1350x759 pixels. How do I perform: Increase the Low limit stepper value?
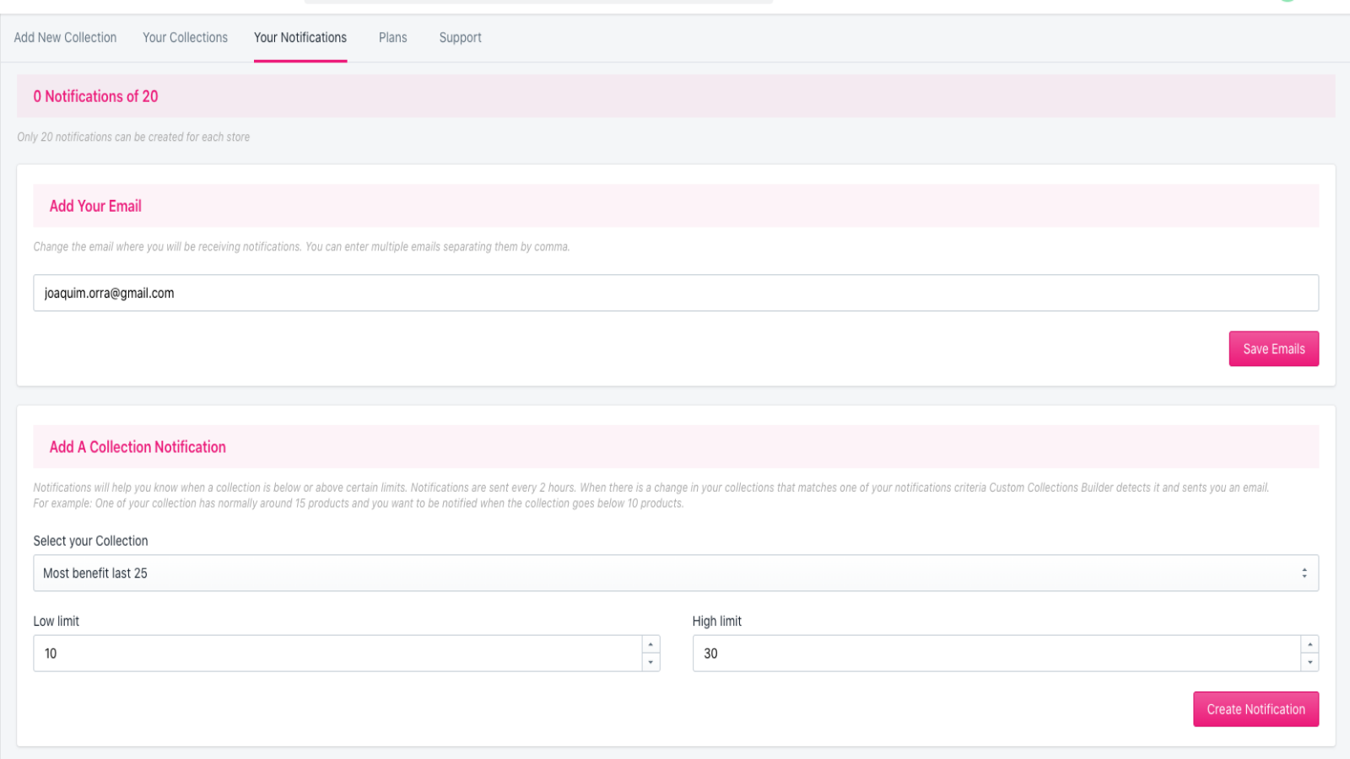point(650,644)
